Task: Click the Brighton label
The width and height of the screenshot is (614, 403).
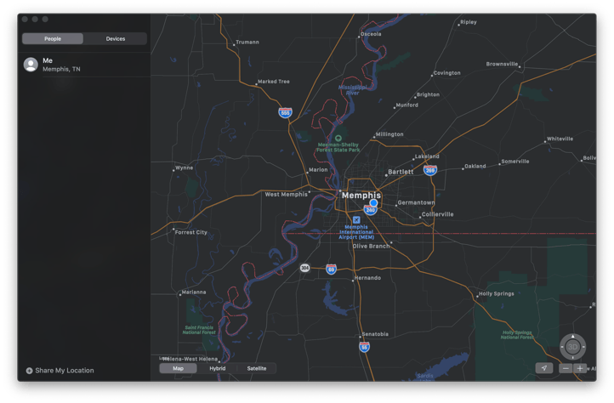Action: click(x=428, y=94)
